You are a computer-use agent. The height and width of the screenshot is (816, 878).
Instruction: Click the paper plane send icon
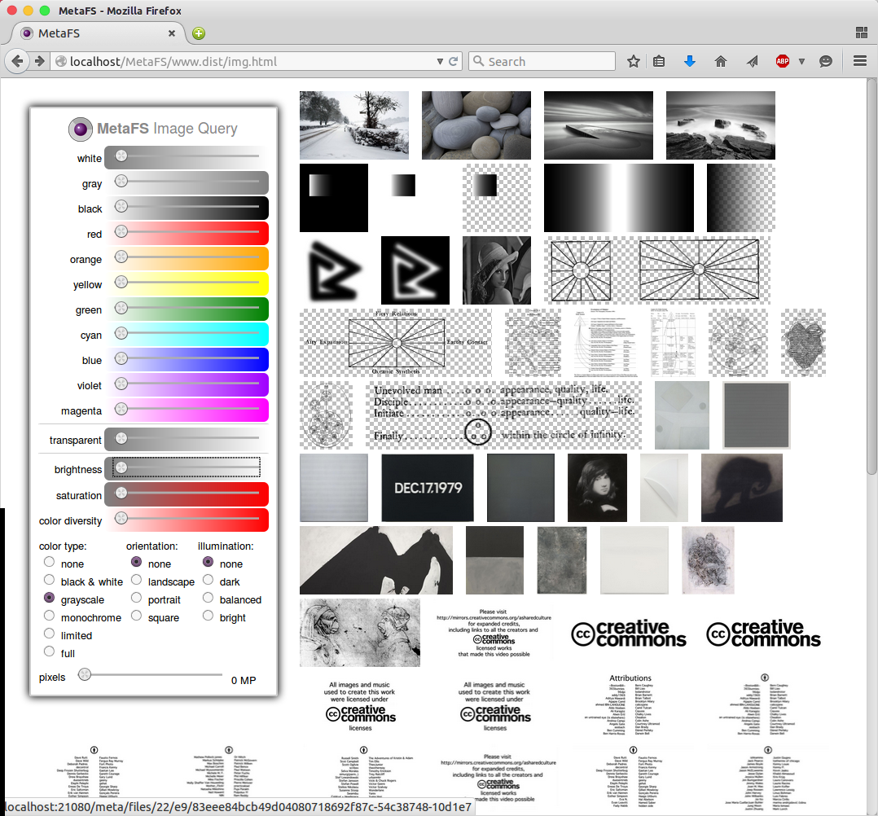pyautogui.click(x=752, y=61)
